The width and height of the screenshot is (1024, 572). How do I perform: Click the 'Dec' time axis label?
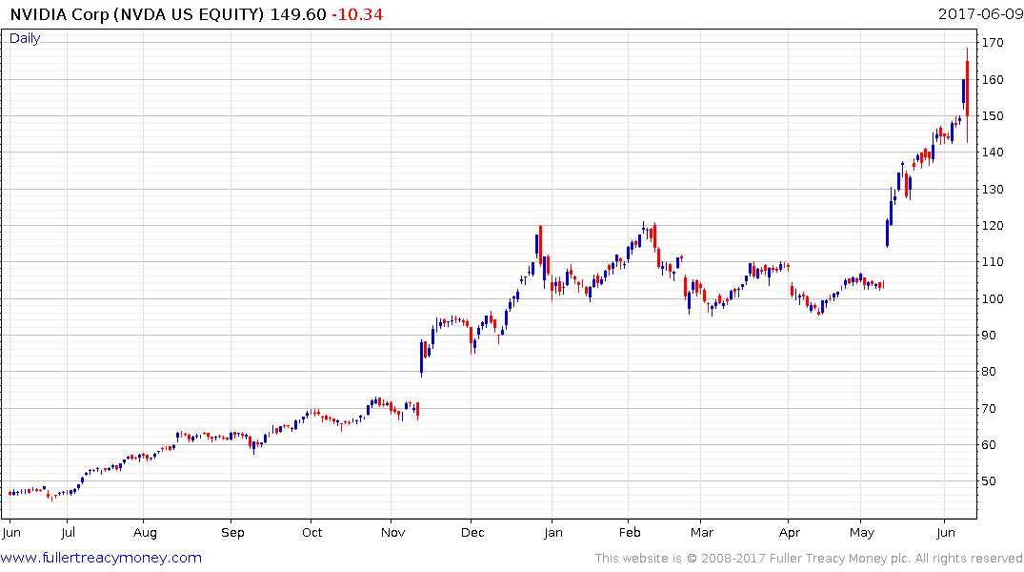coord(472,533)
